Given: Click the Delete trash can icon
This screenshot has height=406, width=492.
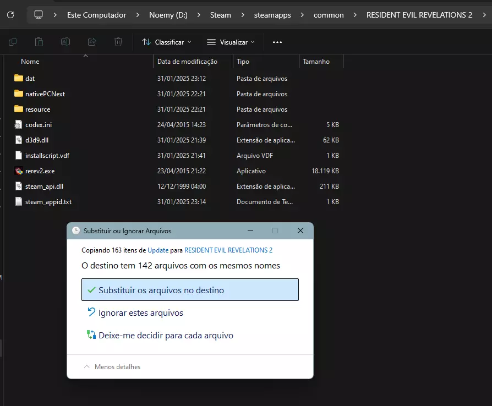Looking at the screenshot, I should (118, 42).
